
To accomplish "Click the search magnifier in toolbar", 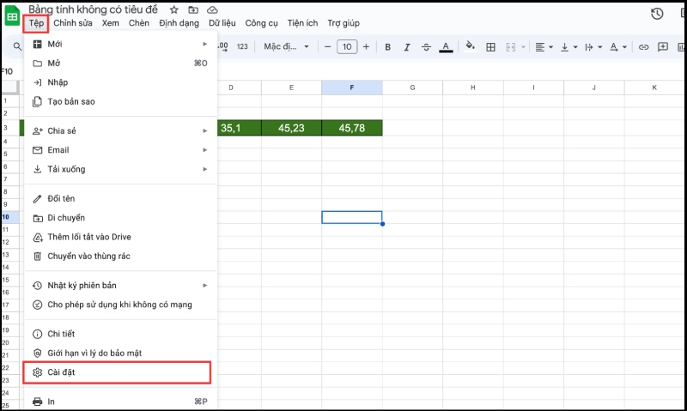I will click(17, 46).
